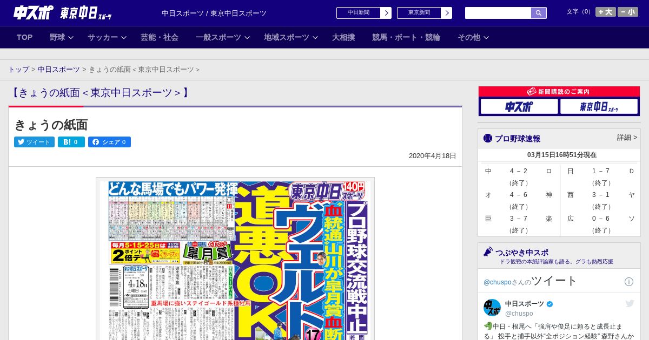The image size is (649, 340).
Task: Focus the header search input field
Action: 498,13
